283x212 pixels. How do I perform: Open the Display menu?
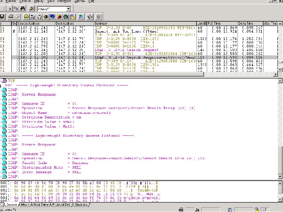39,2
